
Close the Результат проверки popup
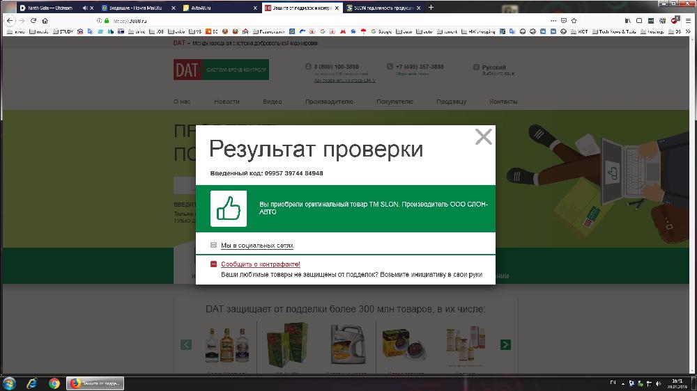click(x=483, y=136)
